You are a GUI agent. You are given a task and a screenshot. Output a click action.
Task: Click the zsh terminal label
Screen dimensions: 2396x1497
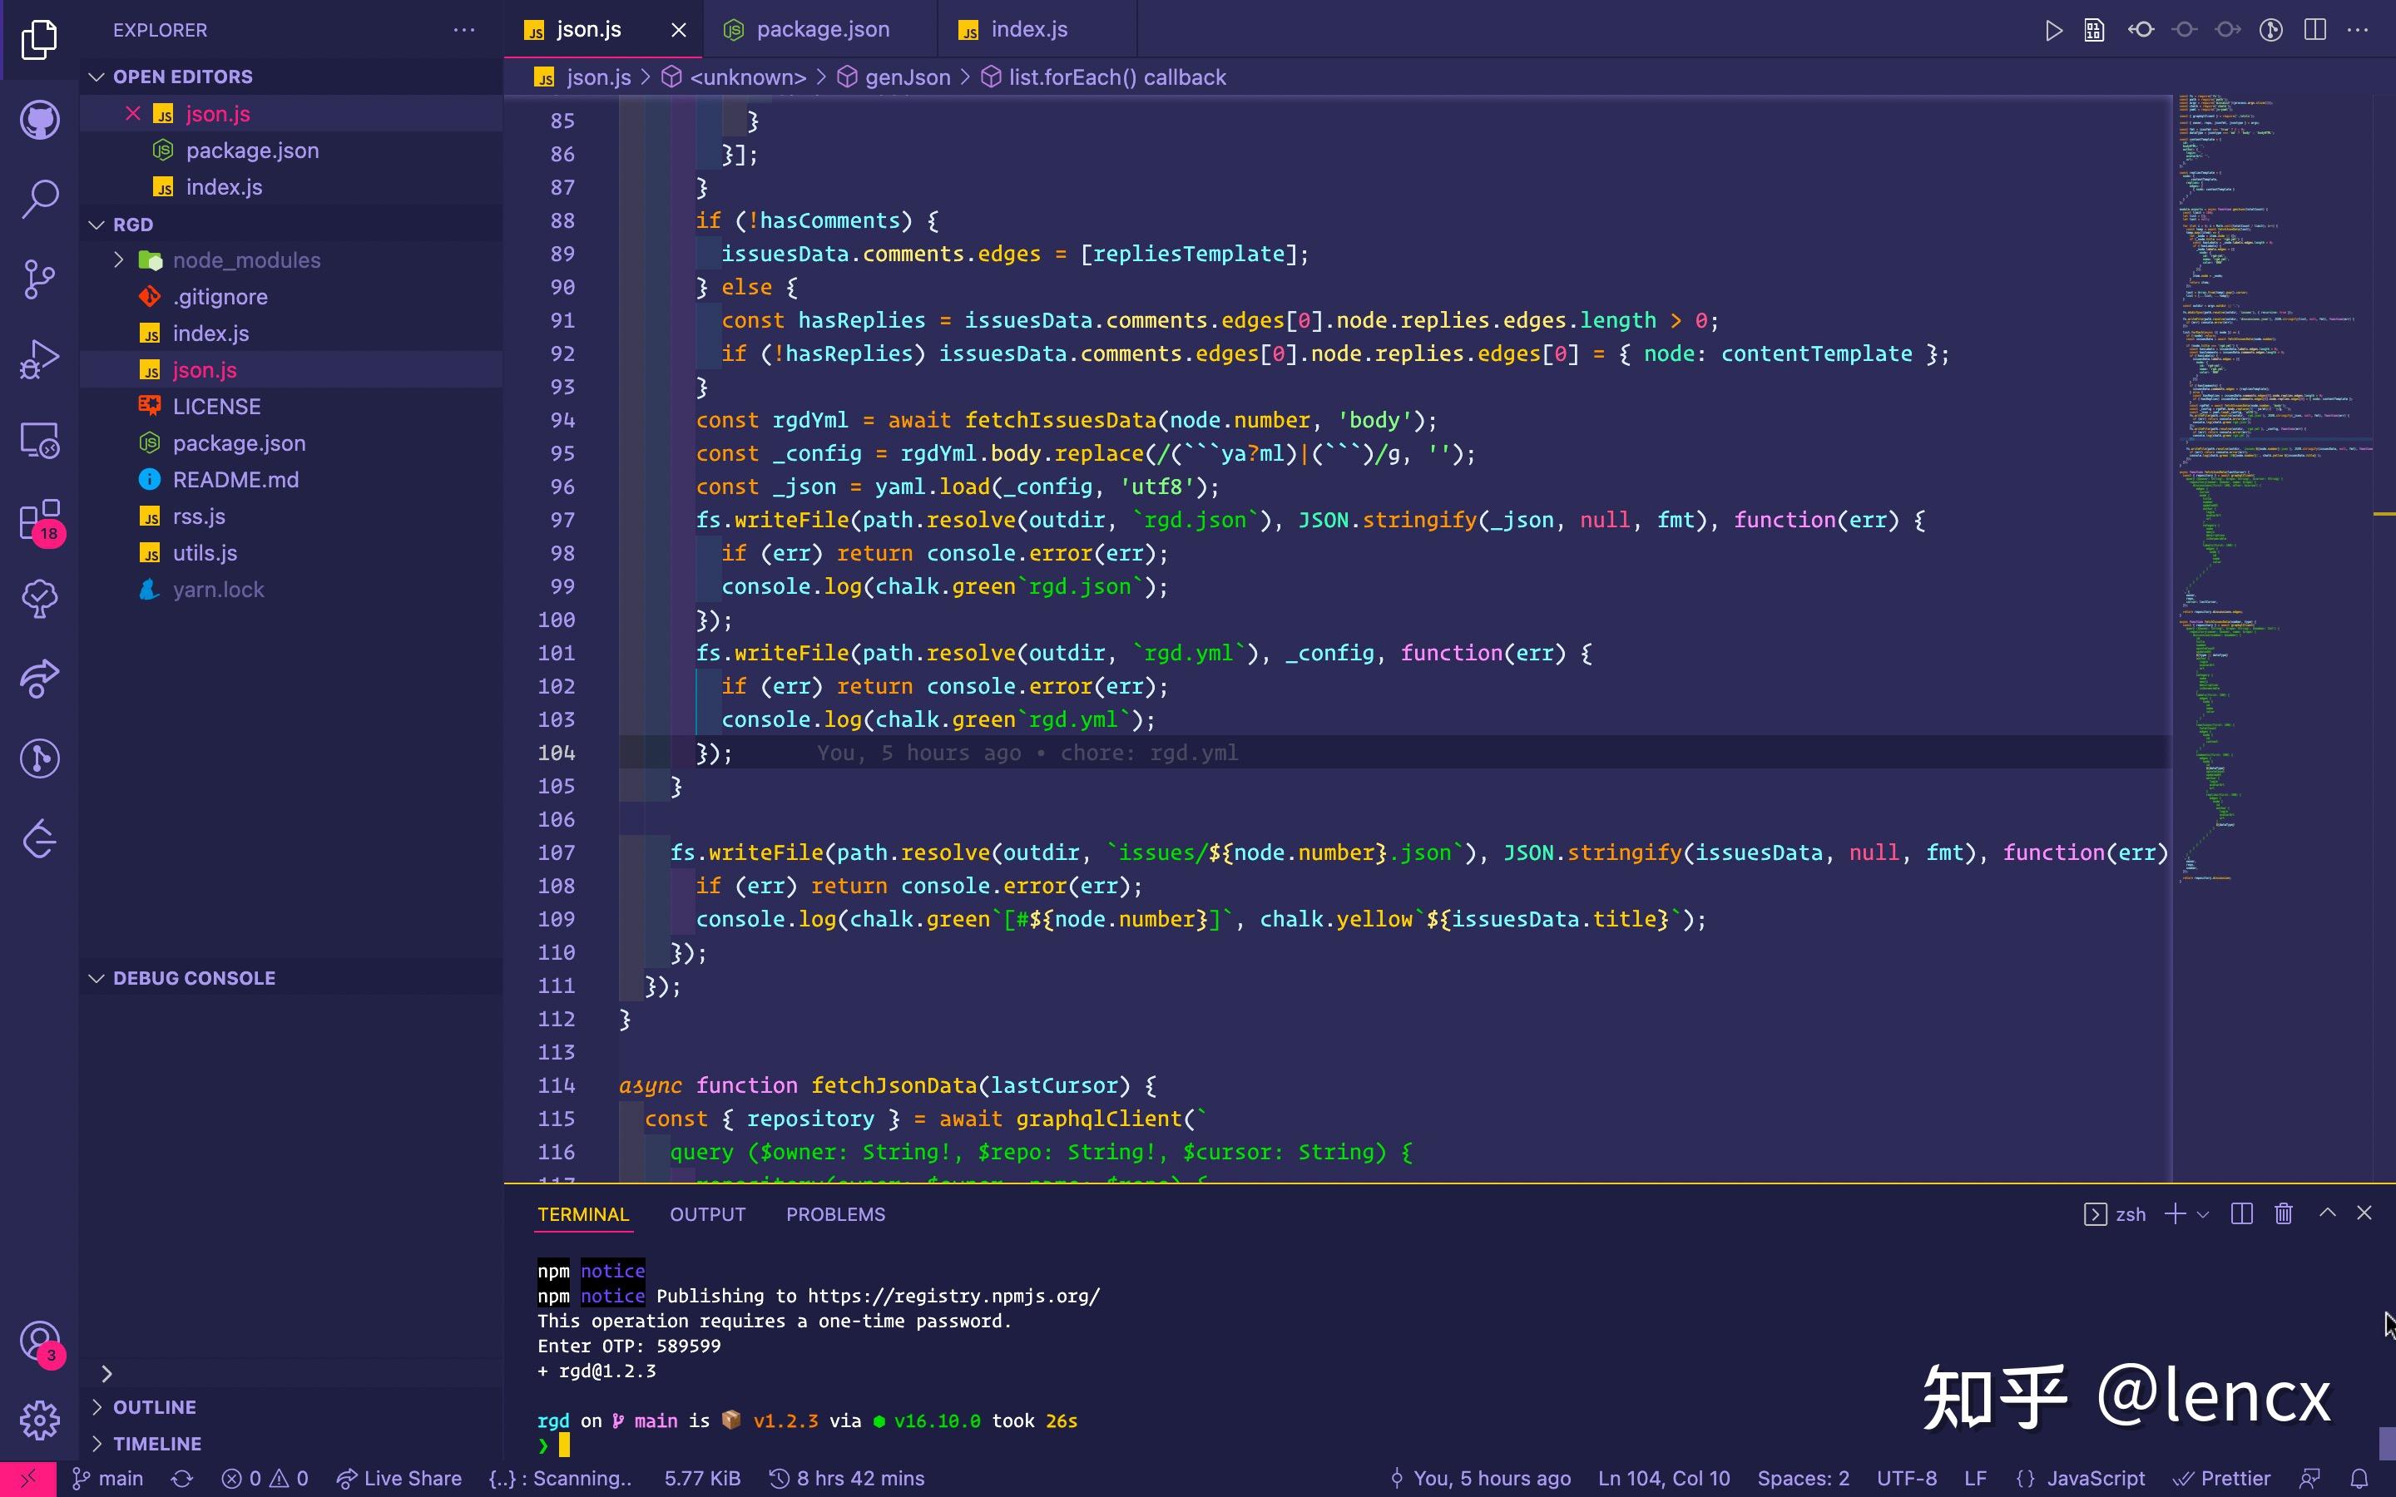pyautogui.click(x=2115, y=1214)
